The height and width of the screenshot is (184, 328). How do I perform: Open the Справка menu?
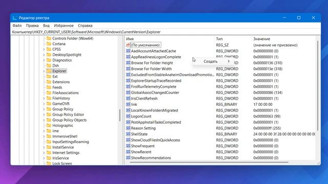point(85,26)
